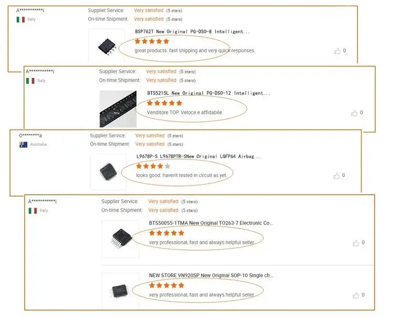The height and width of the screenshot is (317, 393).
Task: Click the Italy flag in first review
Action: pyautogui.click(x=20, y=19)
